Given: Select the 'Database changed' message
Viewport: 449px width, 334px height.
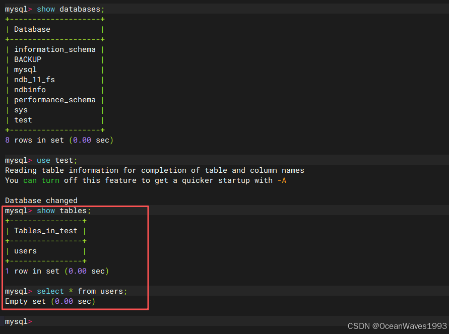Looking at the screenshot, I should point(41,201).
